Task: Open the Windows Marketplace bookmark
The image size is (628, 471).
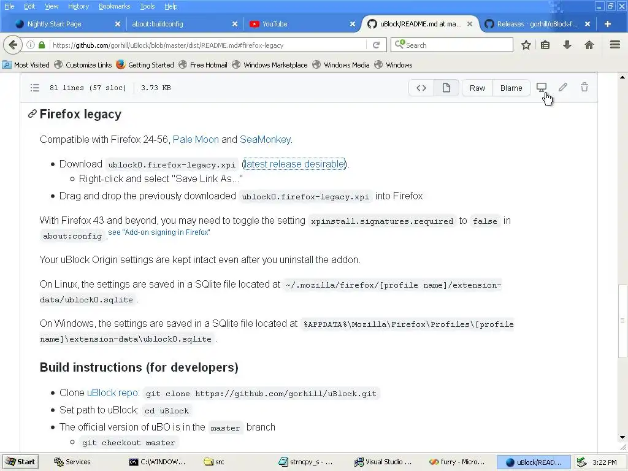Action: (270, 65)
